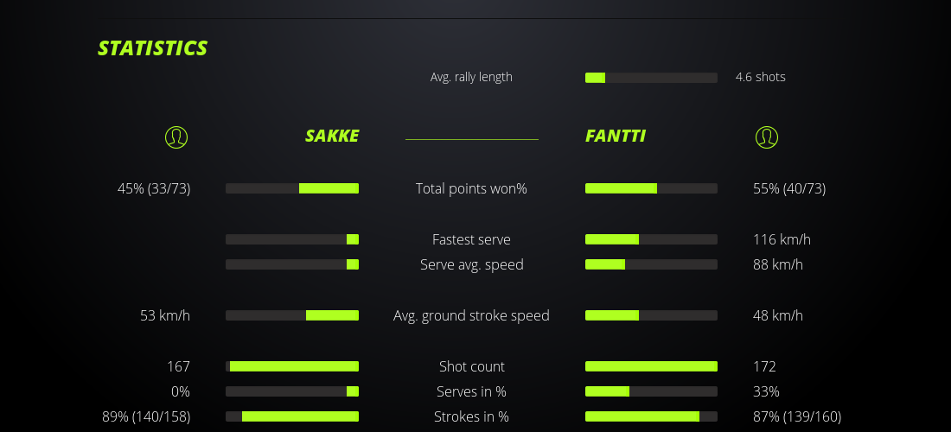Click the FANTTI player name
The width and height of the screenshot is (951, 432).
pyautogui.click(x=616, y=136)
